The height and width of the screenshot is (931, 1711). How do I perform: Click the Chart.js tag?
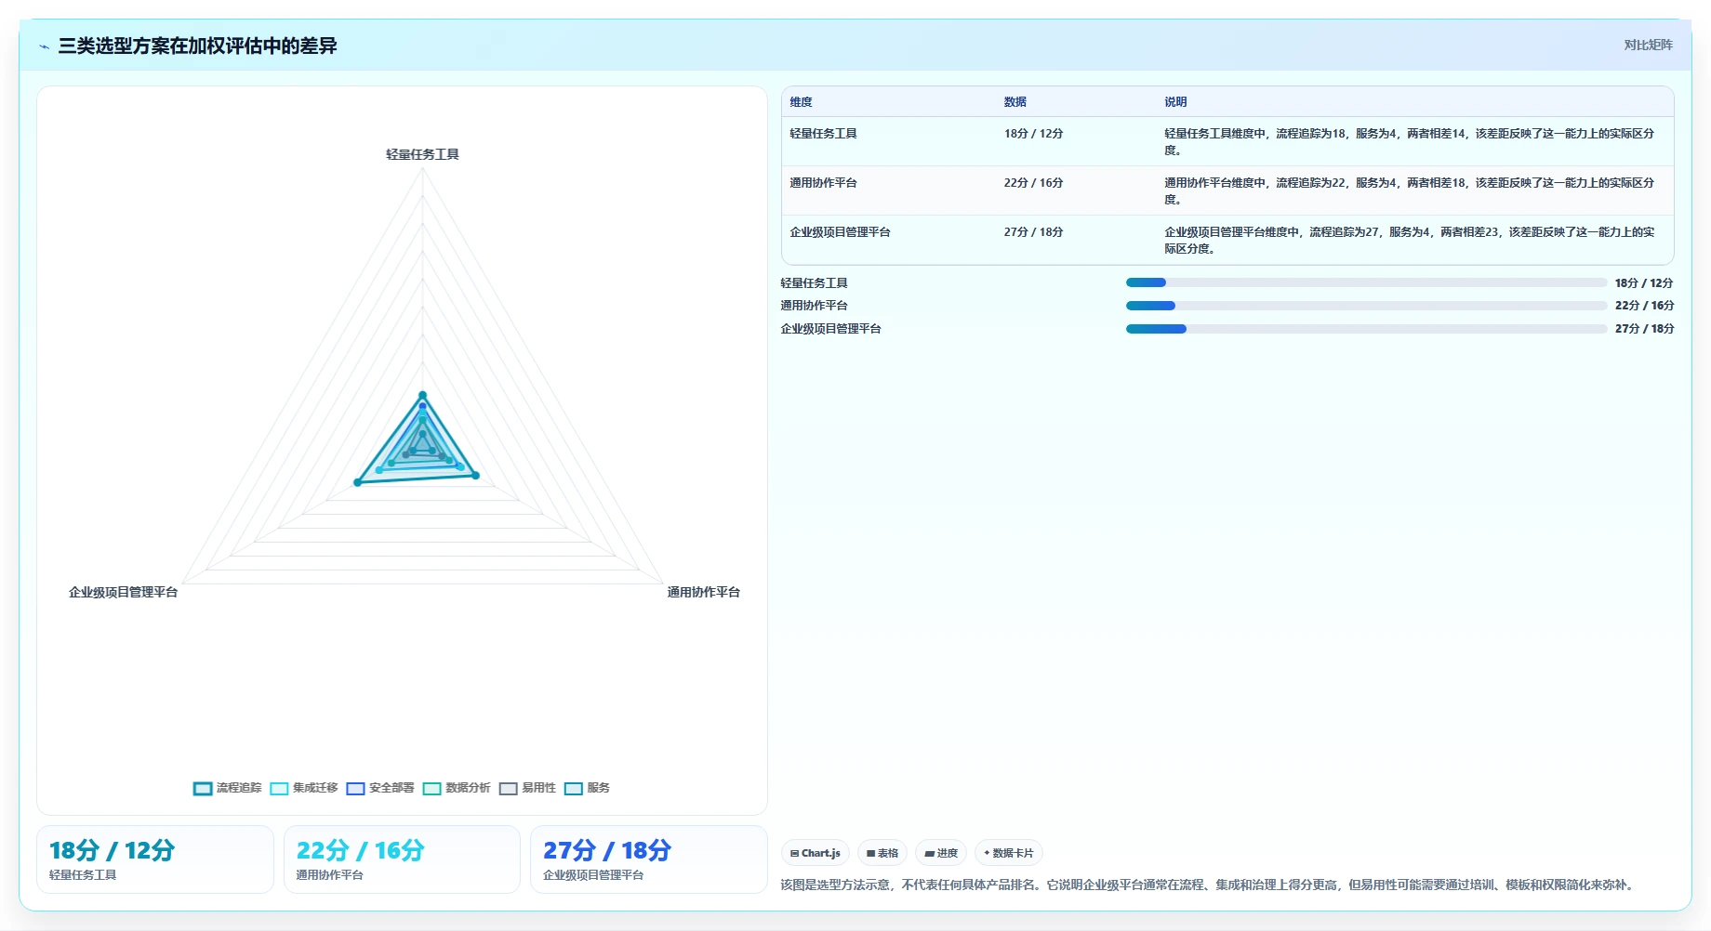pyautogui.click(x=816, y=853)
